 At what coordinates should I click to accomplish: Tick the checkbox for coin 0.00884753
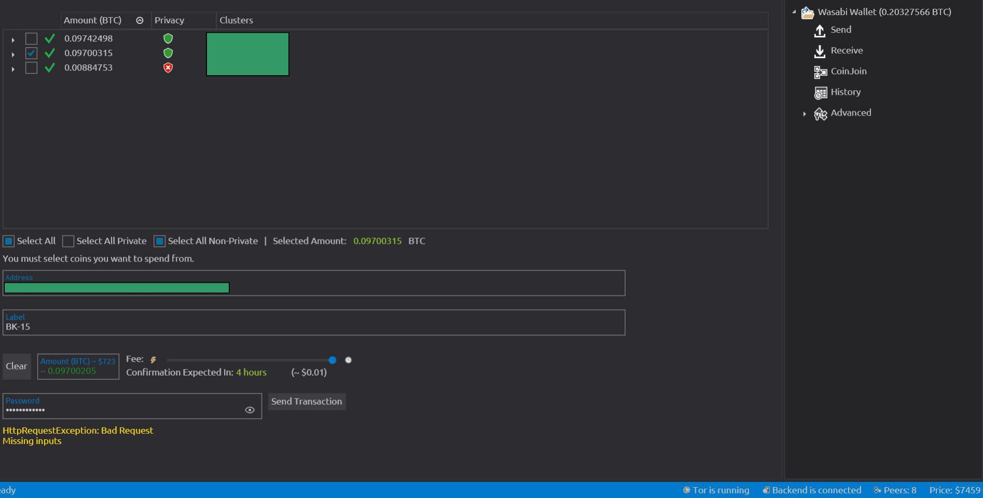[x=31, y=68]
